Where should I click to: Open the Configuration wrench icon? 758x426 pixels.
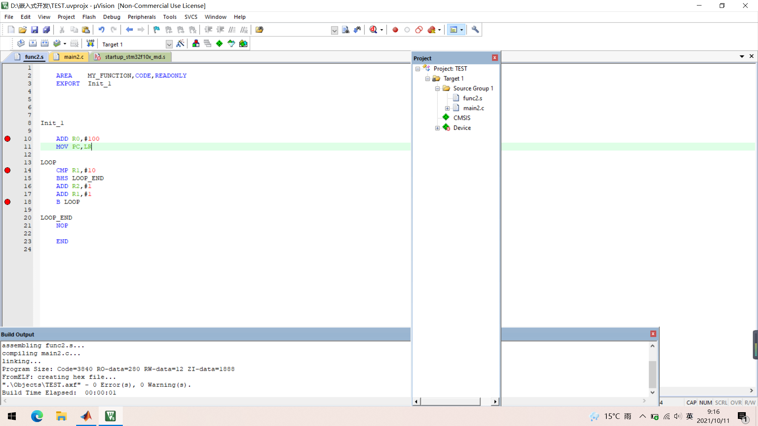coord(475,30)
